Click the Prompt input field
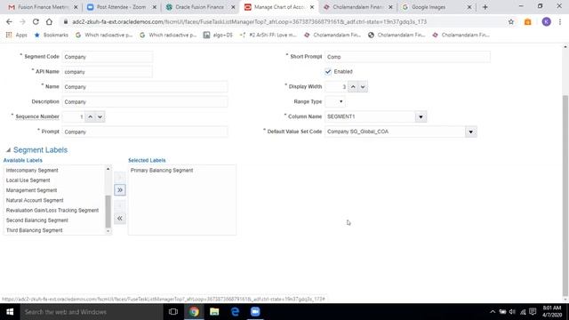569x320 pixels. (145, 132)
